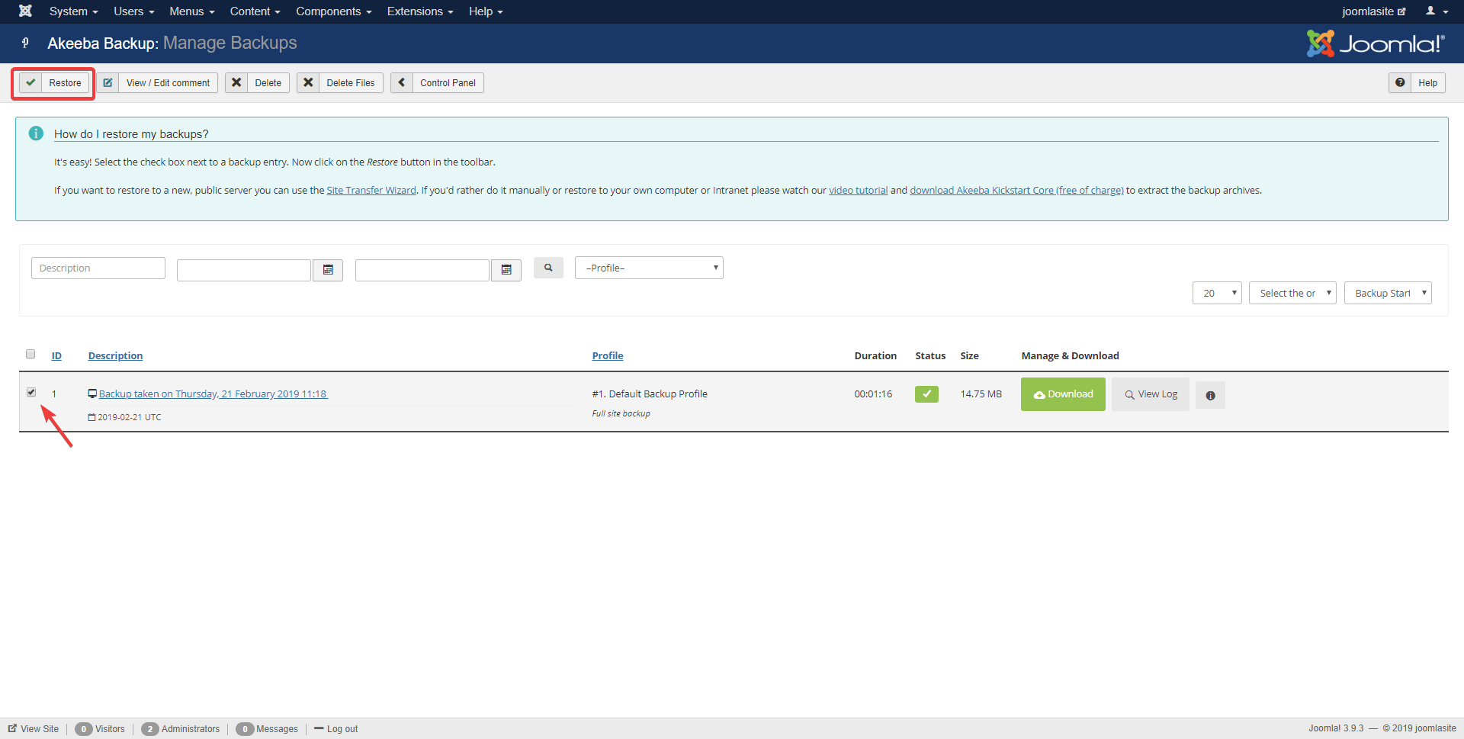1464x739 pixels.
Task: Open the user account icon menu
Action: tap(1436, 11)
